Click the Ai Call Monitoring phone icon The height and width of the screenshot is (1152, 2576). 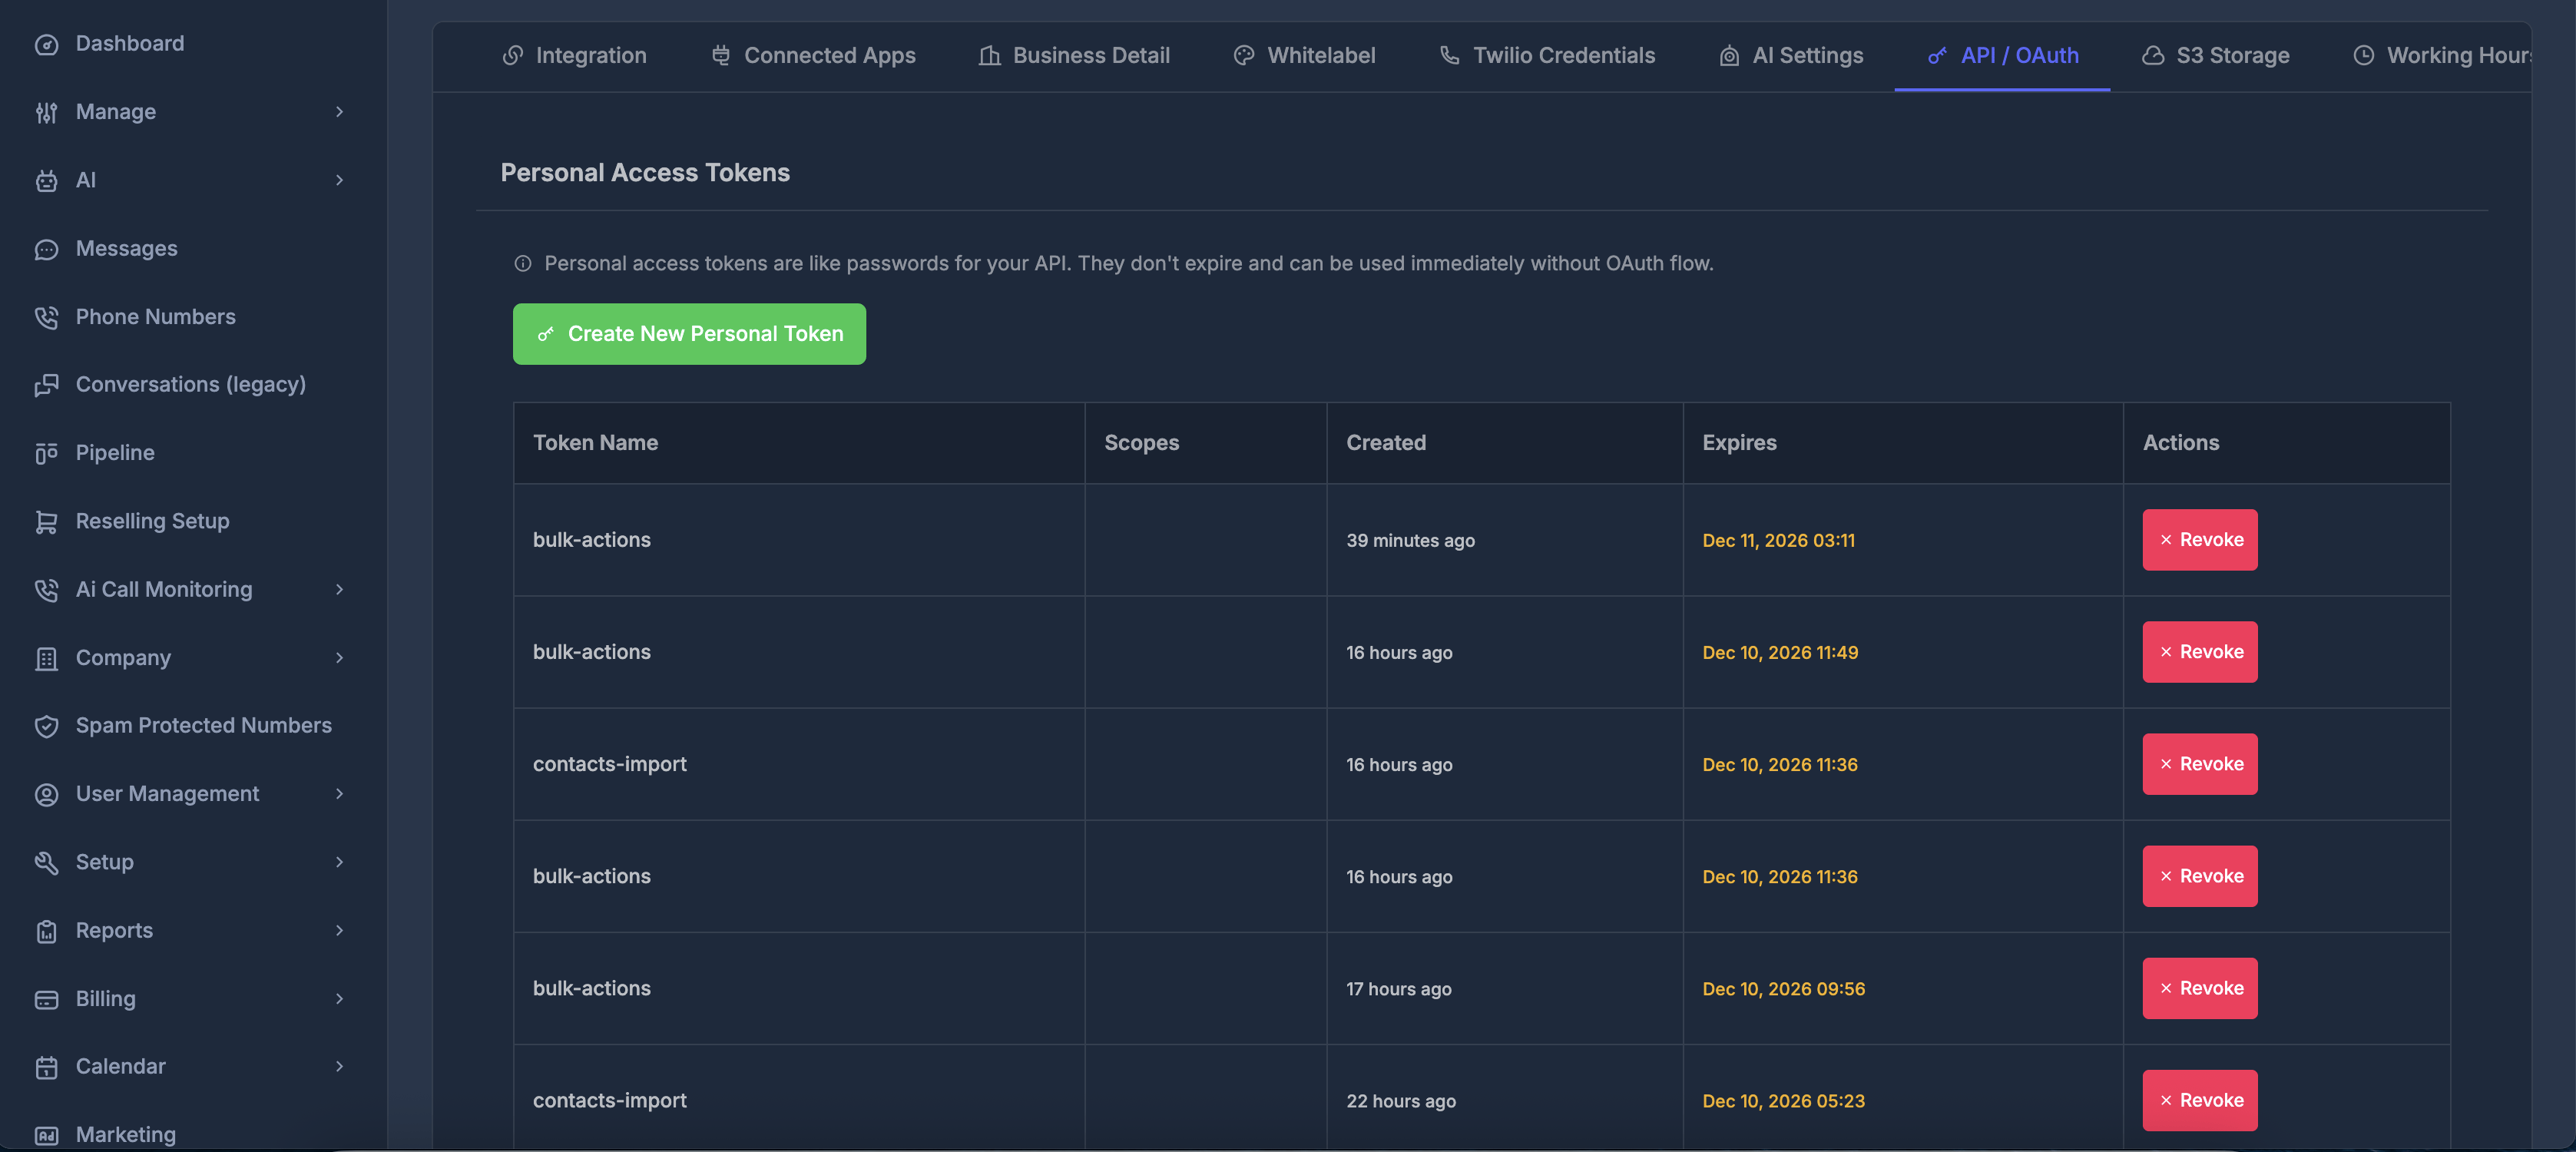(x=46, y=590)
